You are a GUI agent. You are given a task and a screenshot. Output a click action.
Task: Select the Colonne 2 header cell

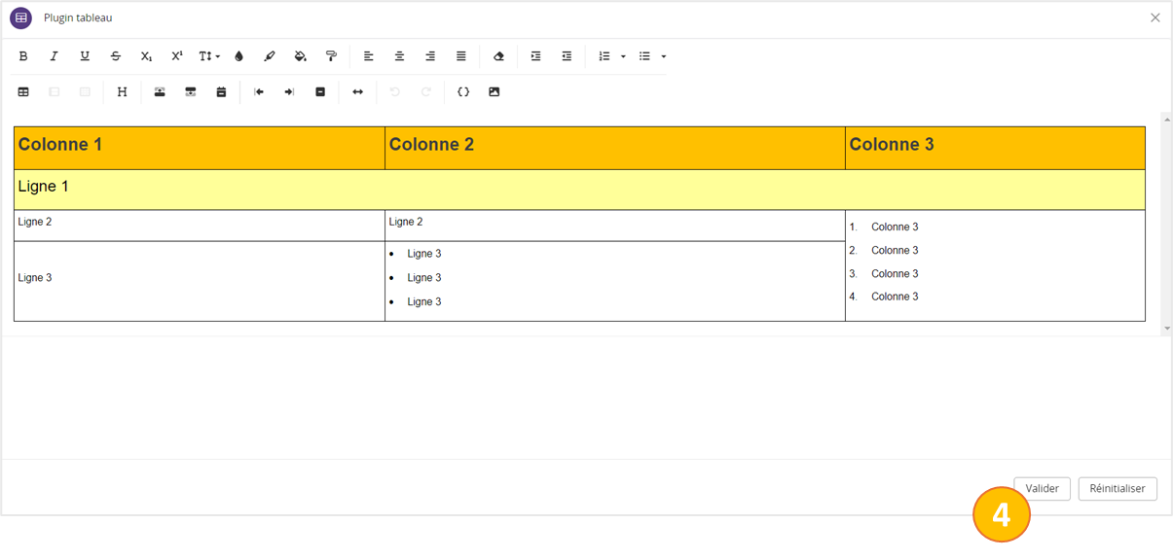click(614, 147)
